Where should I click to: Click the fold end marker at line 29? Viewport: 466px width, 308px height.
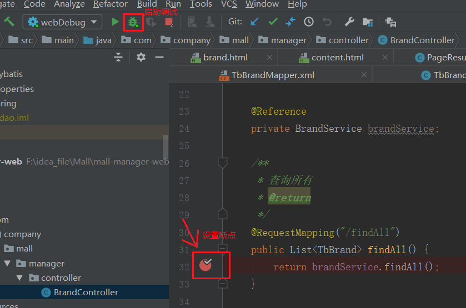coord(223,214)
